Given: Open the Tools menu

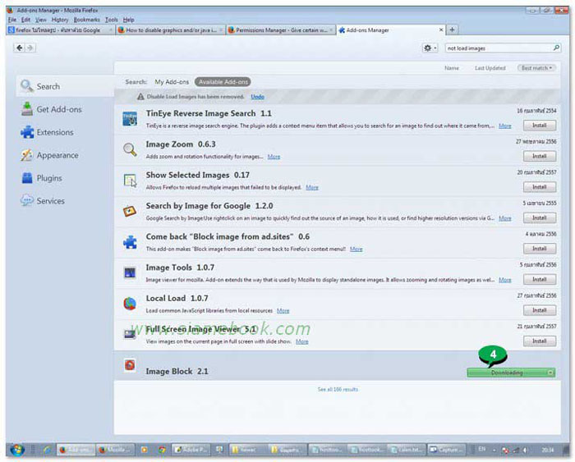Looking at the screenshot, I should [112, 20].
